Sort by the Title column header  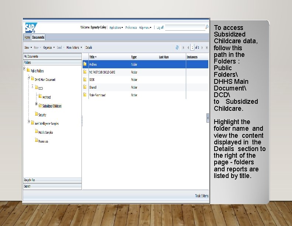point(93,57)
